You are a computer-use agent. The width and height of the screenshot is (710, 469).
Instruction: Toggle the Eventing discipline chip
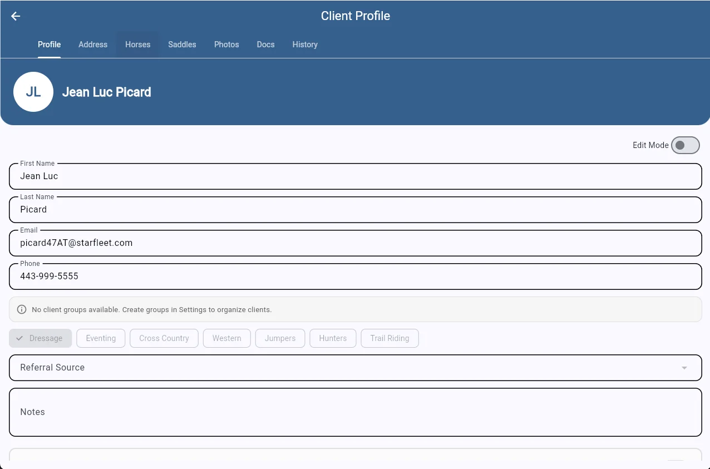coord(101,338)
